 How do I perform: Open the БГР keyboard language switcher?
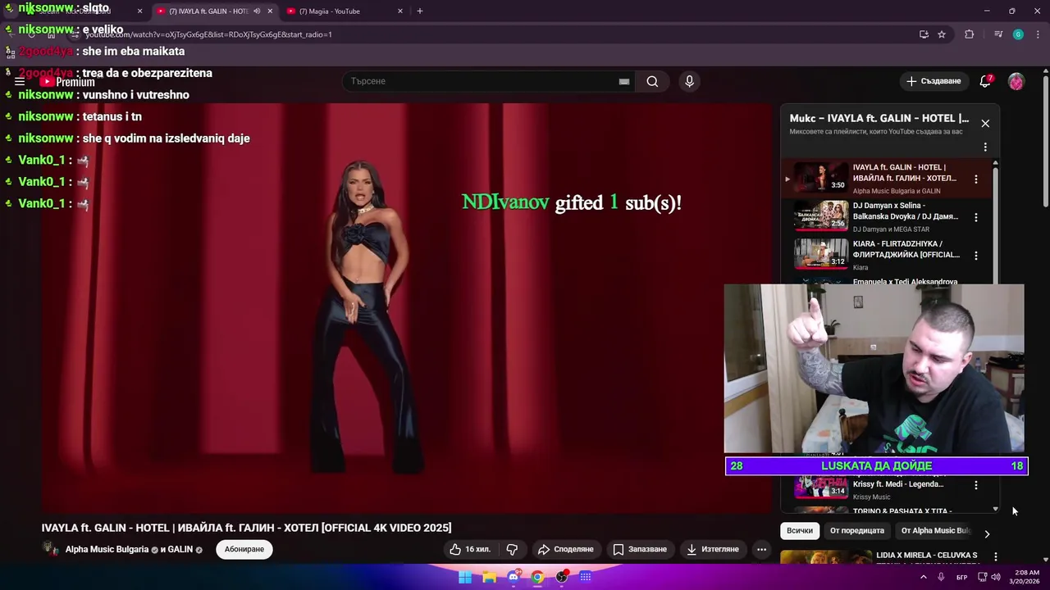(x=961, y=578)
